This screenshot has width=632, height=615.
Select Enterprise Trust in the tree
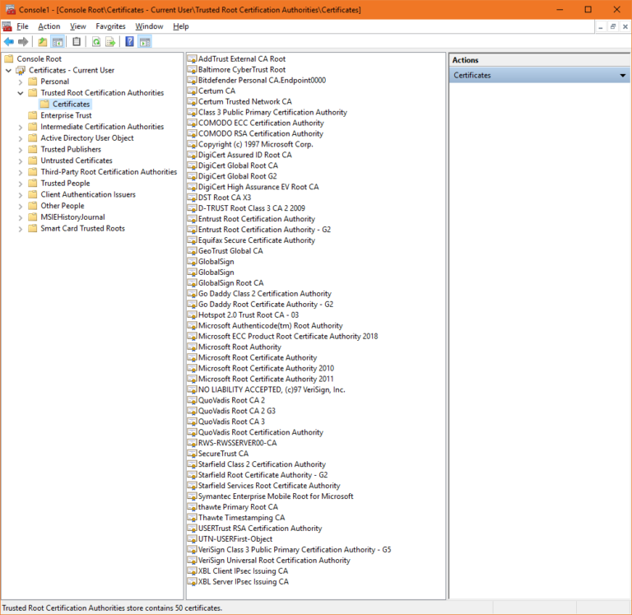66,115
